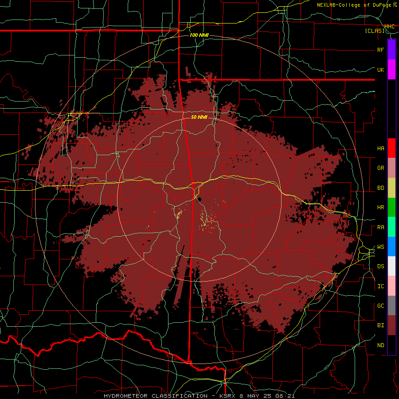Image resolution: width=399 pixels, height=399 pixels.
Task: Click the GC gray legend swatch
Action: [x=391, y=305]
